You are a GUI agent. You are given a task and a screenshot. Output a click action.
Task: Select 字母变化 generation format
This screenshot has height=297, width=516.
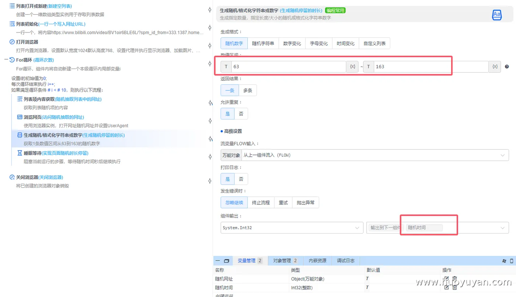pos(319,43)
